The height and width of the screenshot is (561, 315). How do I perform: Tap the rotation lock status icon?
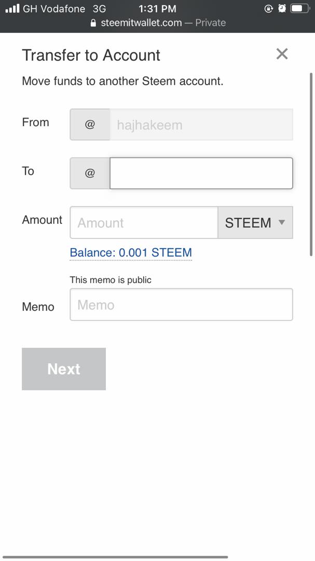tap(268, 8)
